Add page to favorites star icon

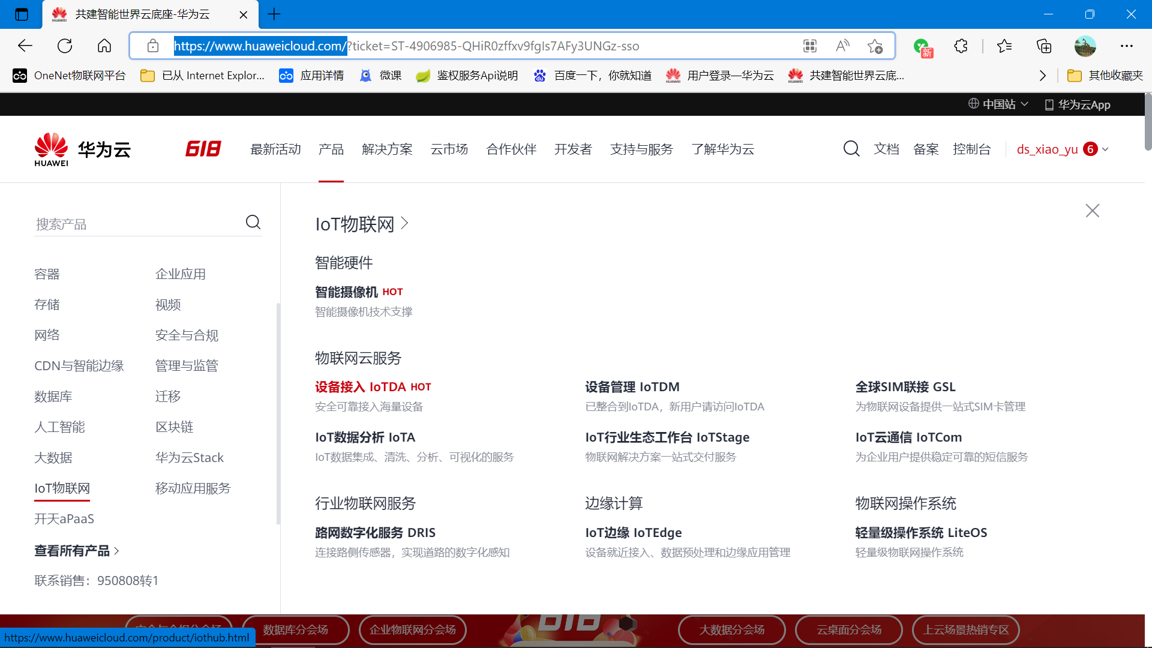coord(874,46)
